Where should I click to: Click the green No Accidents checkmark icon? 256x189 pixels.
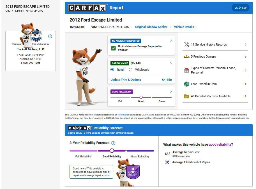[113, 48]
